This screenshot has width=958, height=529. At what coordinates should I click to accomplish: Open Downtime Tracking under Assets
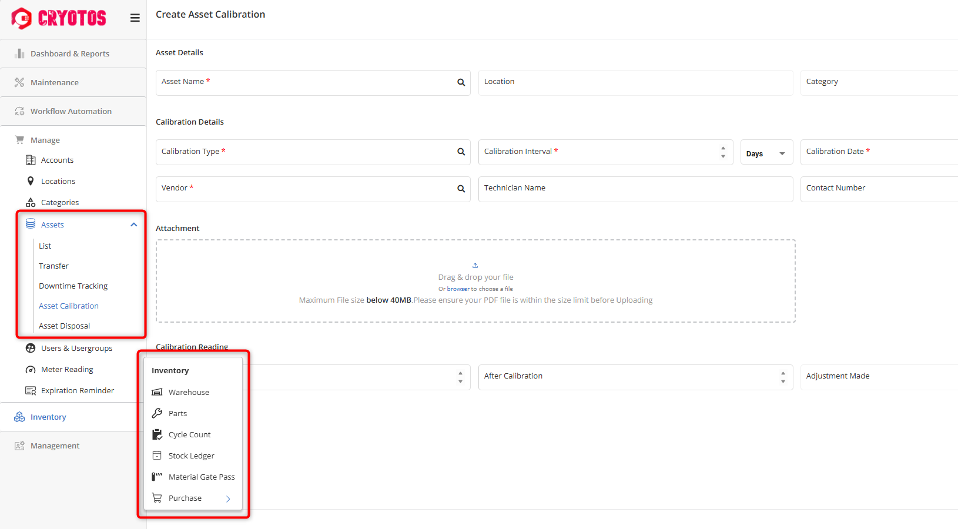[x=73, y=286]
